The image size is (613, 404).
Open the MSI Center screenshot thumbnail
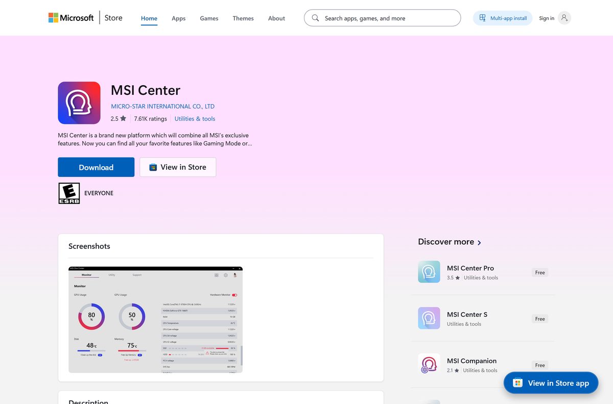pyautogui.click(x=155, y=319)
